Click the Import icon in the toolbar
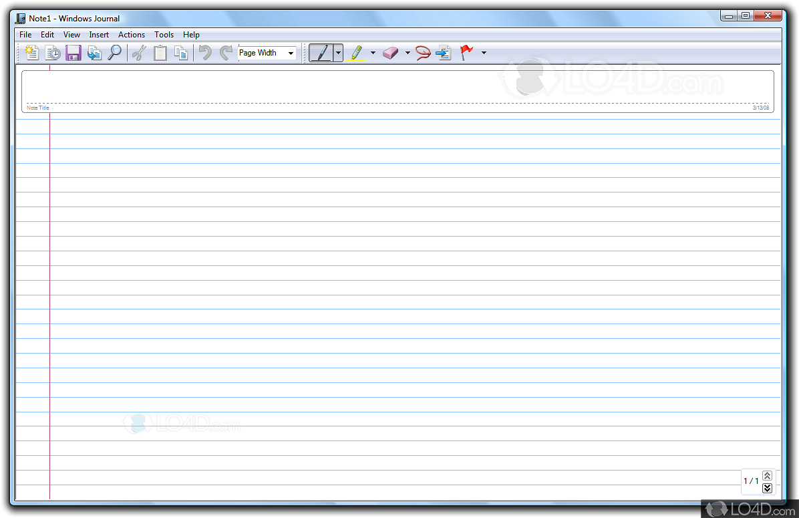 pos(94,53)
